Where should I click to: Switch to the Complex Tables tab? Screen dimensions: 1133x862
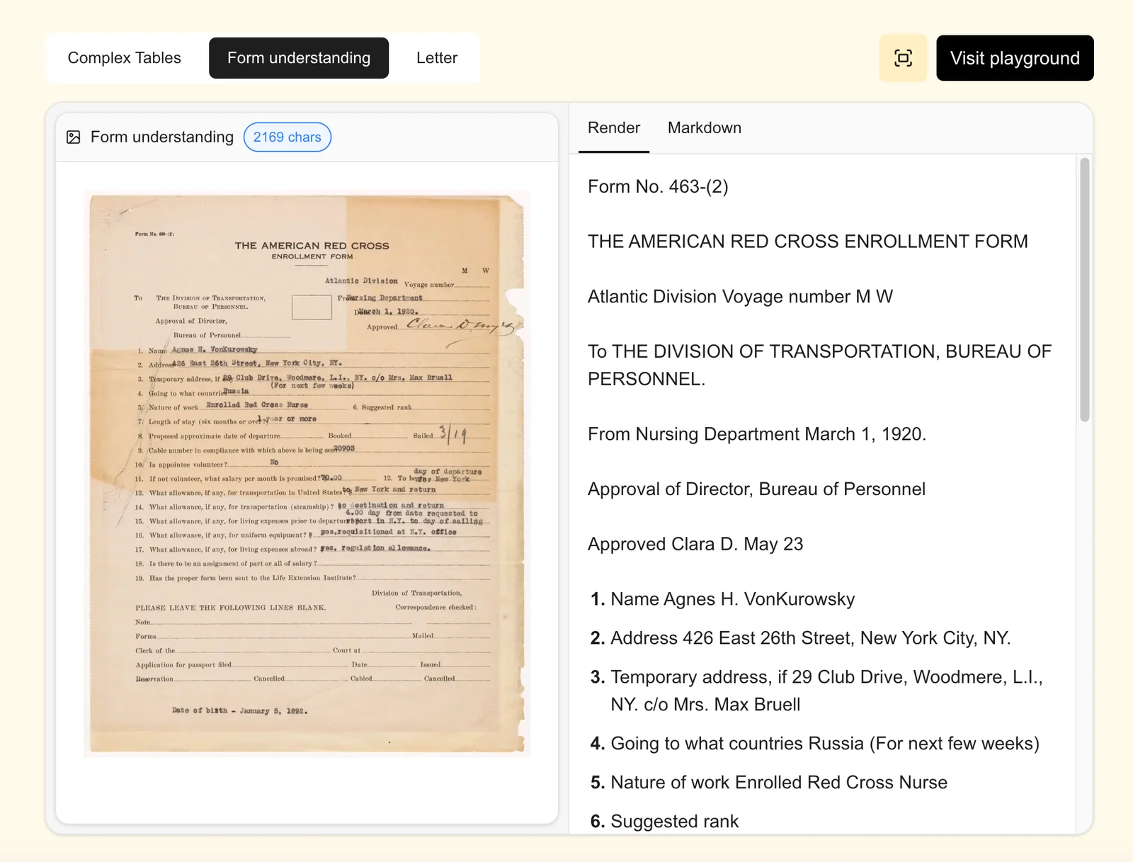tap(125, 58)
